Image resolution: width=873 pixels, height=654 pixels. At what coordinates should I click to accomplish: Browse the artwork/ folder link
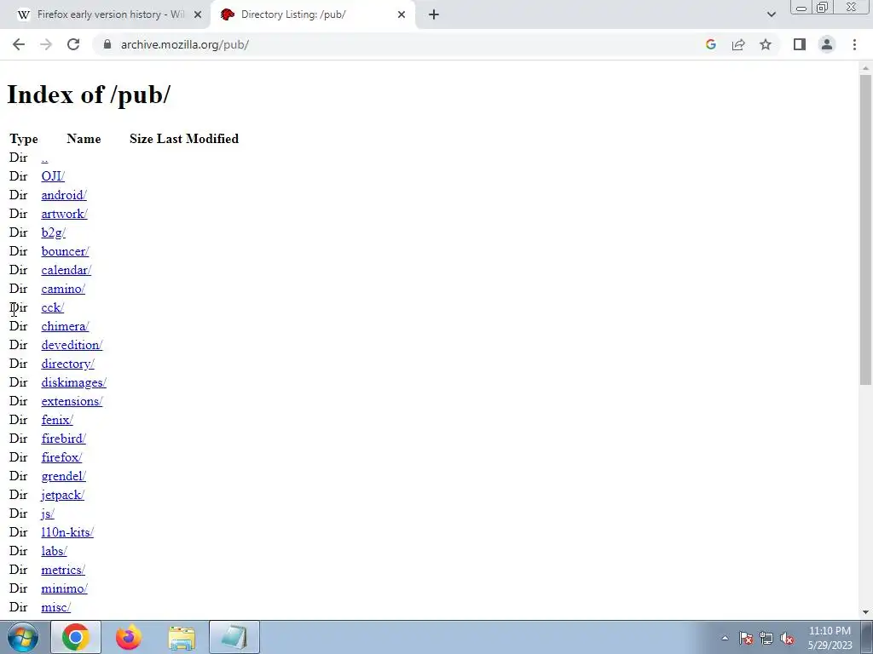point(64,214)
